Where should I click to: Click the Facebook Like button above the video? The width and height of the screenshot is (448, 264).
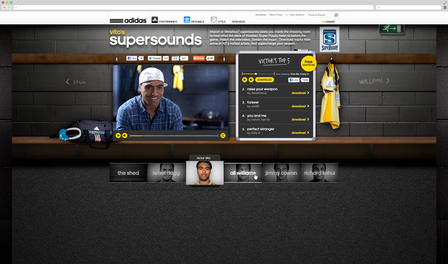132,58
